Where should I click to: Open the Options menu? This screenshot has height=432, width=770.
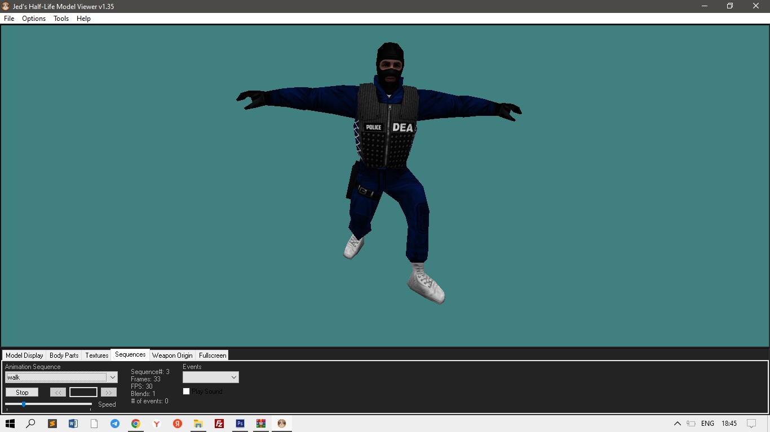(x=34, y=19)
